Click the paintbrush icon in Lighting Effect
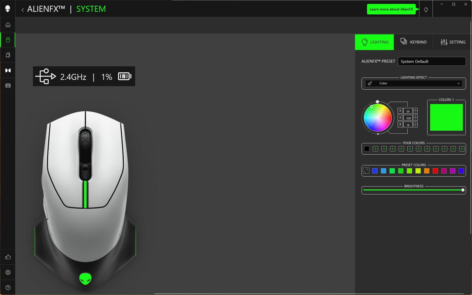This screenshot has width=472, height=295. point(370,83)
